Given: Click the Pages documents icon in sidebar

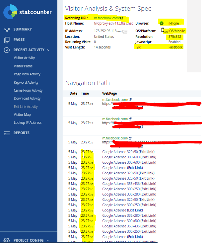Looking at the screenshot, I should (7, 40).
